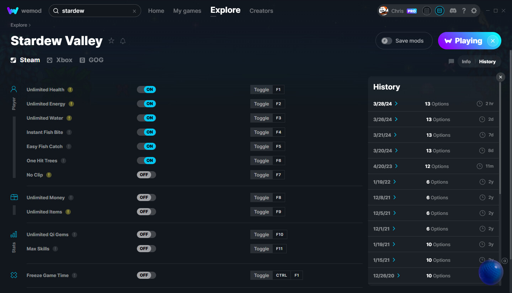This screenshot has width=512, height=293.
Task: Clear the search field with the X icon
Action: pyautogui.click(x=134, y=11)
